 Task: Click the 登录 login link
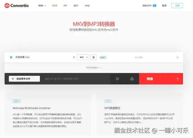(x=164, y=6)
